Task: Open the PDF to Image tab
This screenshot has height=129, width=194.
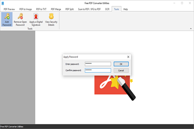Action: [x=26, y=9]
